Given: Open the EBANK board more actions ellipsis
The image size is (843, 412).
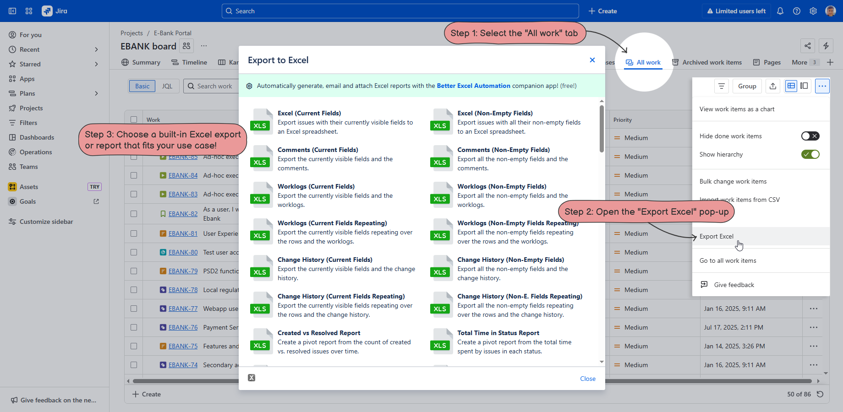Looking at the screenshot, I should point(204,46).
